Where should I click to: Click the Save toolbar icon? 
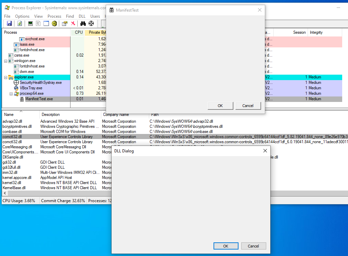coord(9,24)
